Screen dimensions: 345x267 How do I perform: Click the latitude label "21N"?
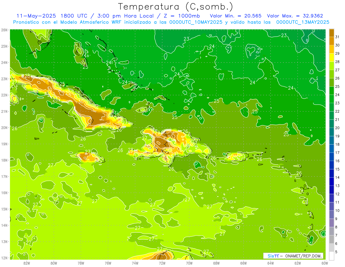[x=4, y=111]
